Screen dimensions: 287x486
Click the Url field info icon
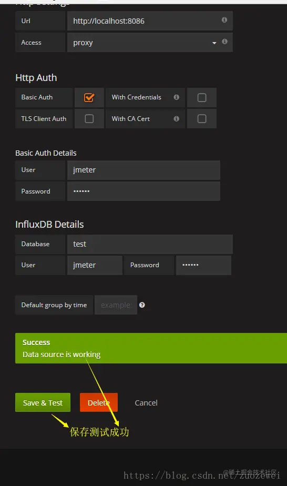(x=224, y=20)
